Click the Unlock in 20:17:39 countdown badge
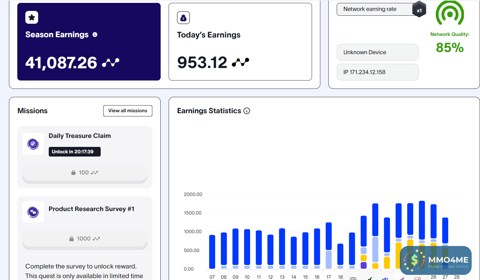Viewport: 480px width, 280px height. click(75, 152)
